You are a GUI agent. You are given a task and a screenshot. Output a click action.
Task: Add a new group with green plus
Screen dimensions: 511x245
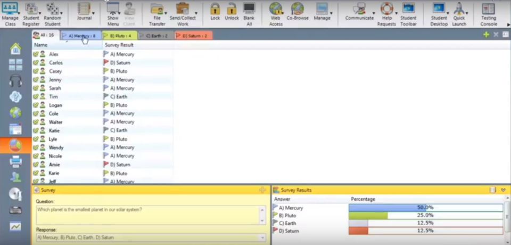pyautogui.click(x=486, y=35)
